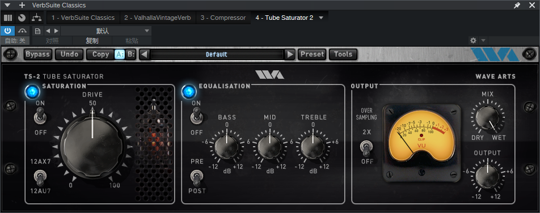Viewport: 540px width, 213px height.
Task: Open the gear settings icon
Action: click(473, 41)
